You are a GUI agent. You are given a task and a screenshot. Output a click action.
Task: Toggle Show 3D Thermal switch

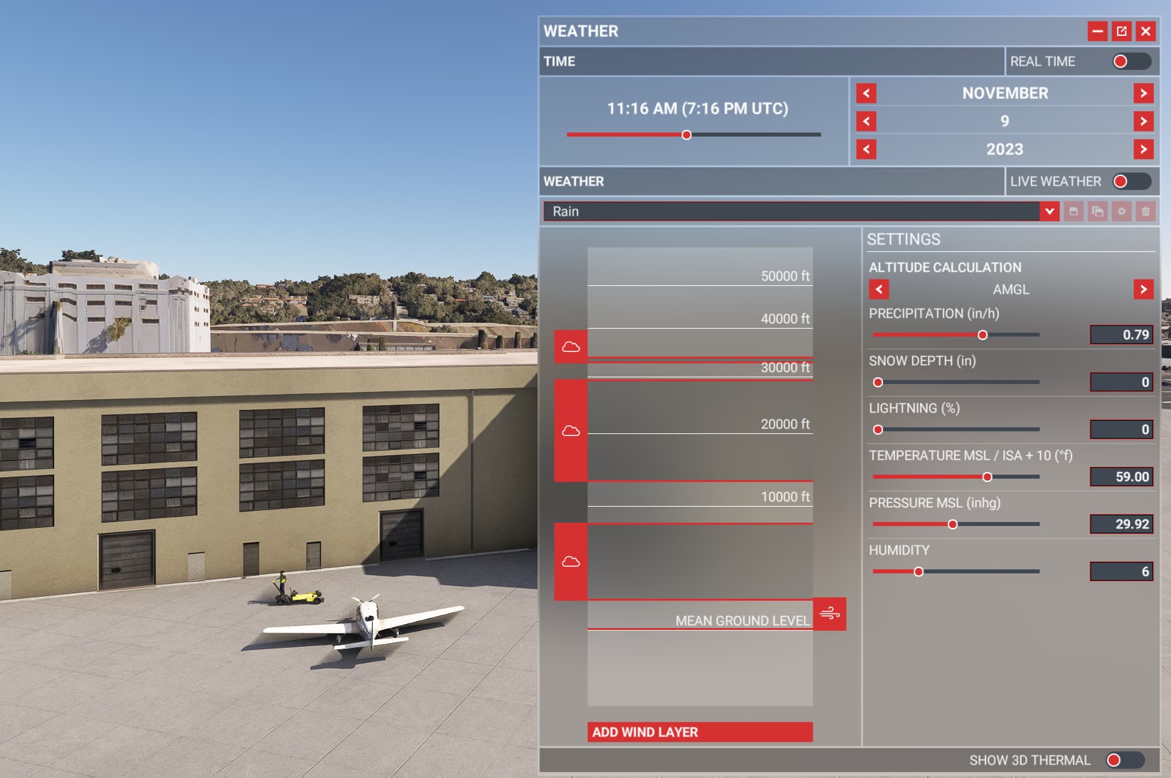click(x=1125, y=760)
